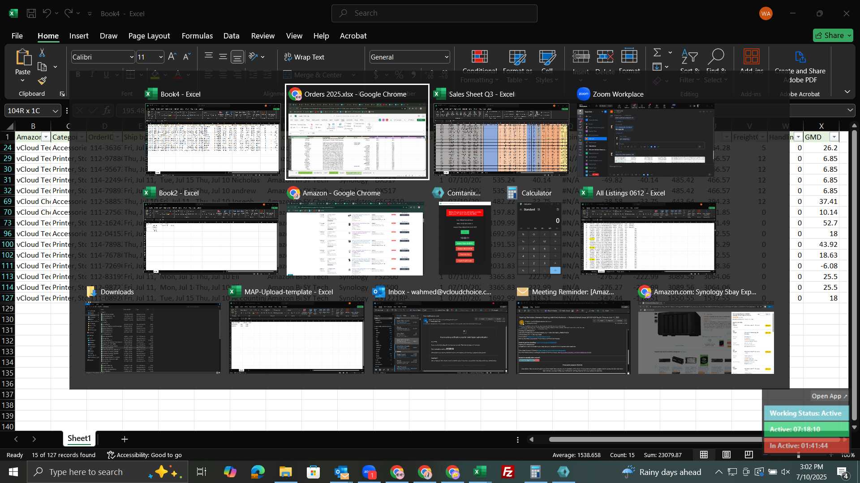
Task: Switch to the Page Layout tab
Action: click(149, 36)
